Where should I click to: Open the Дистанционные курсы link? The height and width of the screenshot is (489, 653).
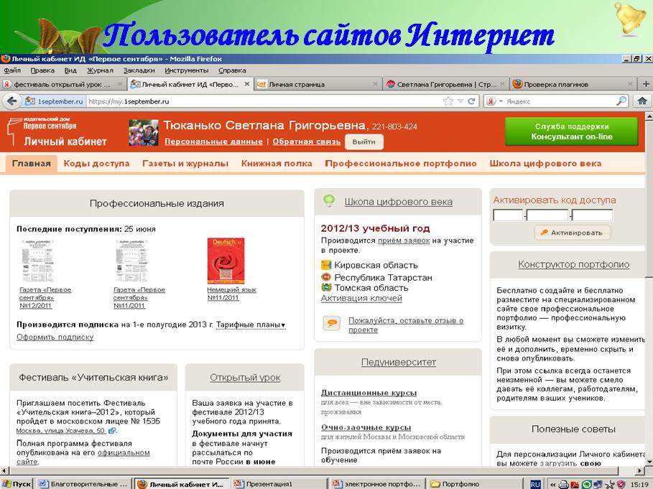coord(369,393)
